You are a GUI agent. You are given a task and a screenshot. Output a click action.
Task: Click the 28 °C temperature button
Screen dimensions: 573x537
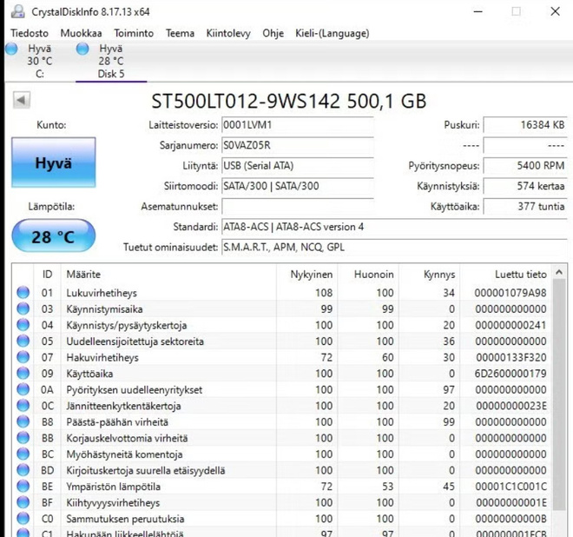pyautogui.click(x=54, y=236)
